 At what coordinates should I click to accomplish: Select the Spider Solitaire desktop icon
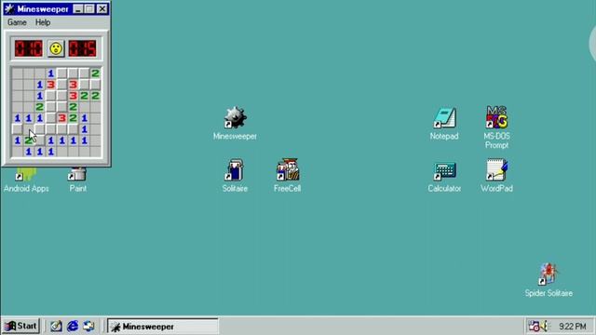click(549, 274)
